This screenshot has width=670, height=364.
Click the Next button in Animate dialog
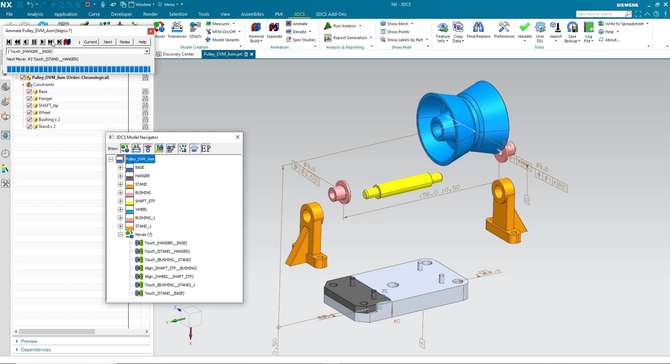(108, 42)
